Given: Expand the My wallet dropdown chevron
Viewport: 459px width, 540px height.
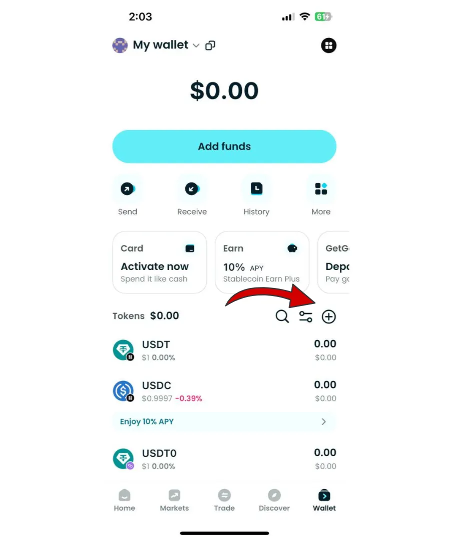Looking at the screenshot, I should [x=196, y=45].
